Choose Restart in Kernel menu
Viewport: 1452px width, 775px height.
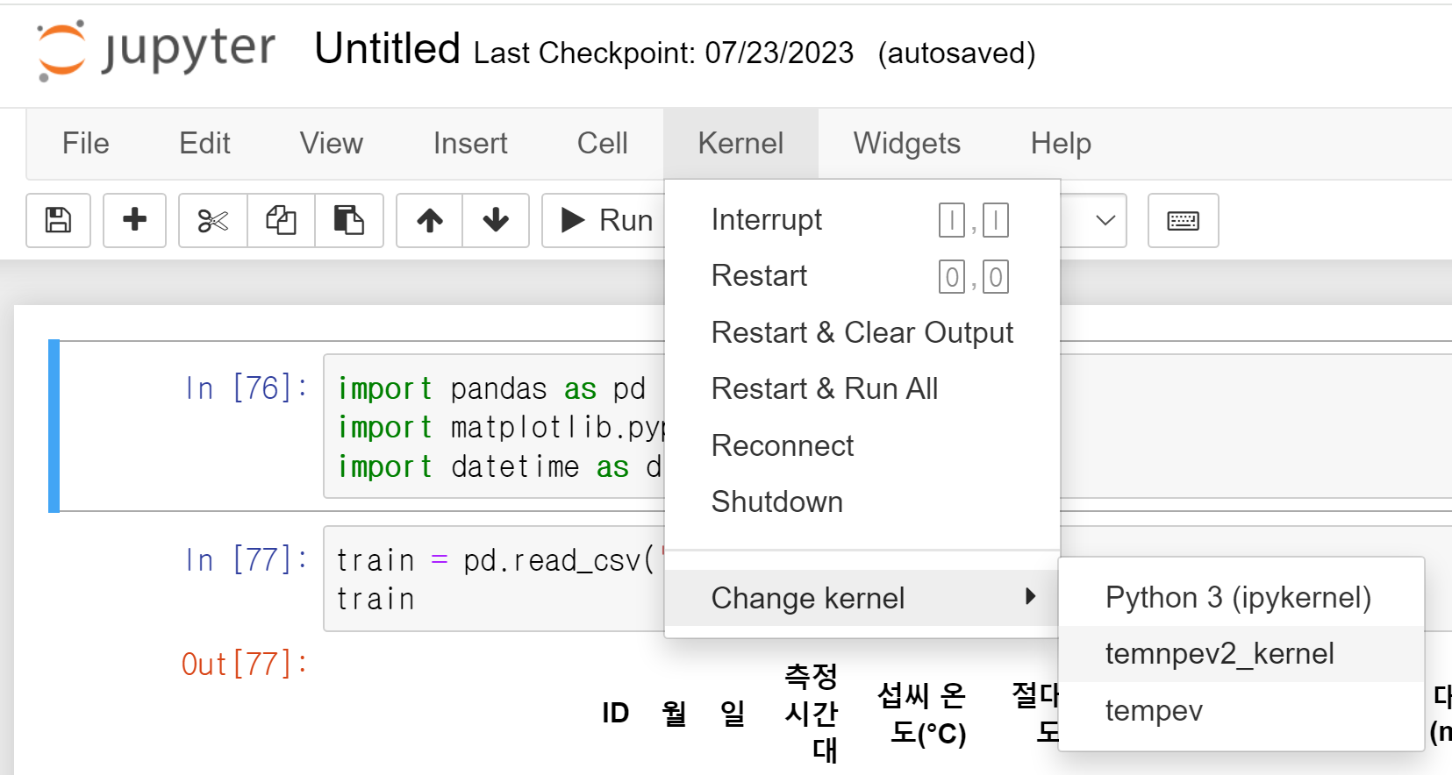click(x=862, y=276)
